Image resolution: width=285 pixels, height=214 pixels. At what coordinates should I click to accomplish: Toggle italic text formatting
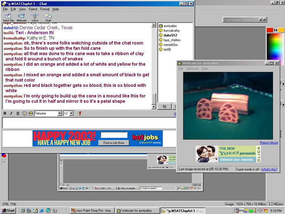click(11, 113)
